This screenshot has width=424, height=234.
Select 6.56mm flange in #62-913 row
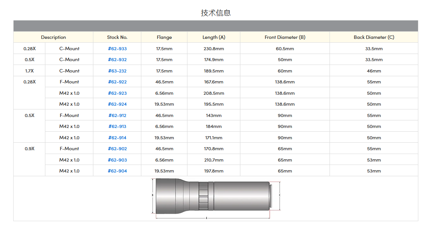[x=164, y=126]
